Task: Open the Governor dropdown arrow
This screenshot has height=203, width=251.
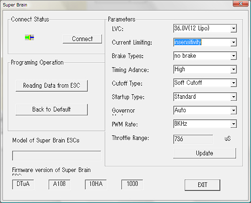Action: coord(233,110)
